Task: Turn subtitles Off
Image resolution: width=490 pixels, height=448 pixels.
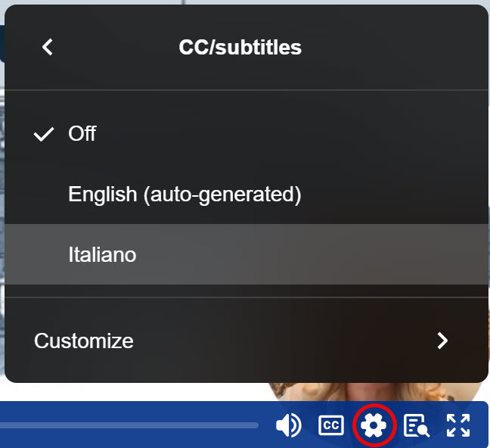Action: (82, 134)
